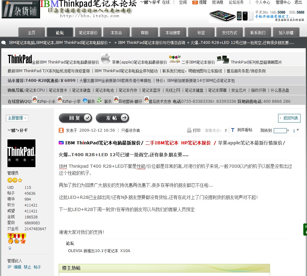Click QQ penguin icon beside itzhp-小李
The width and height of the screenshot is (307, 276).
click(60, 100)
